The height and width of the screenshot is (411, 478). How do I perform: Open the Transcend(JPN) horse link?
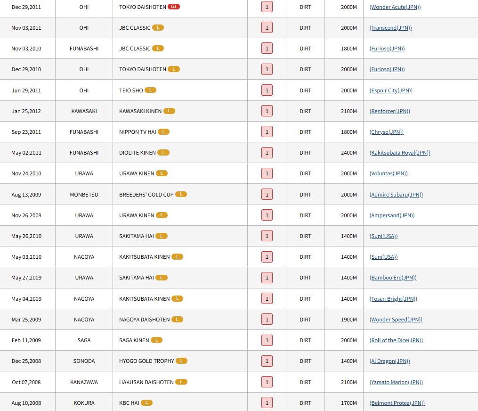click(x=390, y=28)
